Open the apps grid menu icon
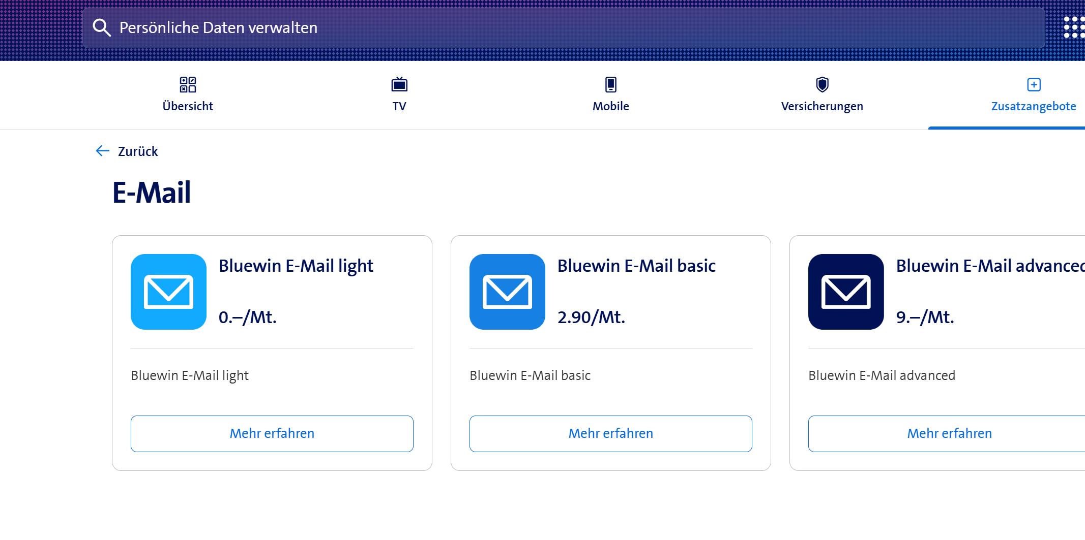 (x=1073, y=27)
